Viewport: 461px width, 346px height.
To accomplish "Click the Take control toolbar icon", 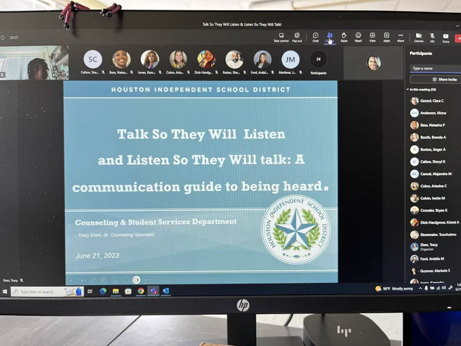I will click(x=281, y=38).
